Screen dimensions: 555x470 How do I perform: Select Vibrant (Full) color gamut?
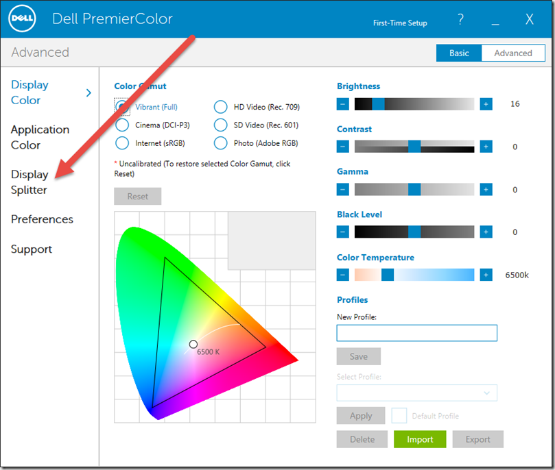(122, 107)
